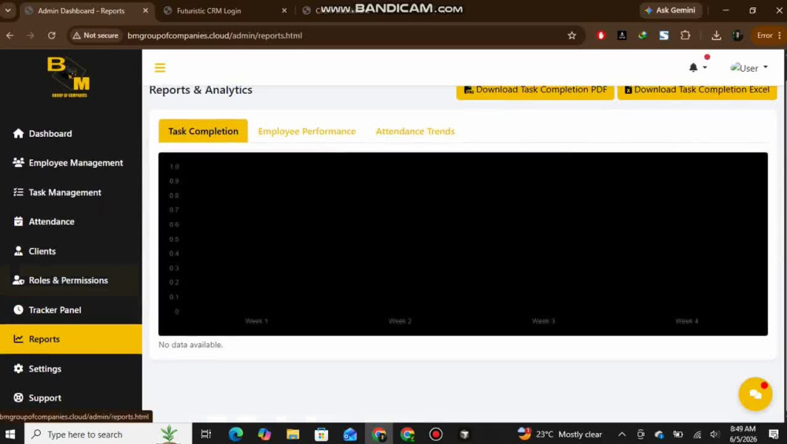
Task: Switch to Futuristic CRM Login tab
Action: click(x=209, y=10)
